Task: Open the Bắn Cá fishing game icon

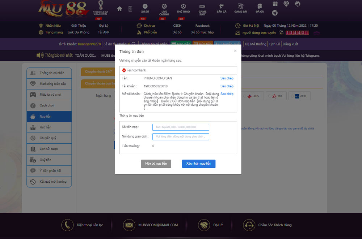Action: click(222, 8)
